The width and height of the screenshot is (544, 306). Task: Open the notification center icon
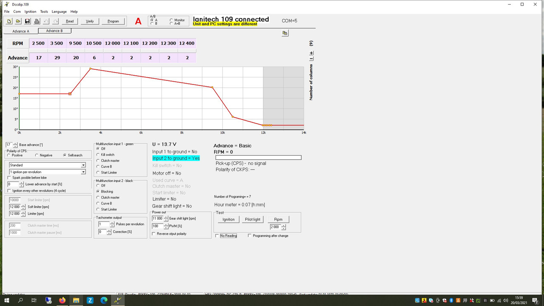535,300
